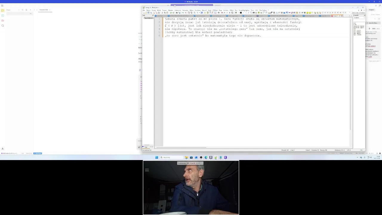
Task: Open the taskbar clock and date
Action: [377, 157]
